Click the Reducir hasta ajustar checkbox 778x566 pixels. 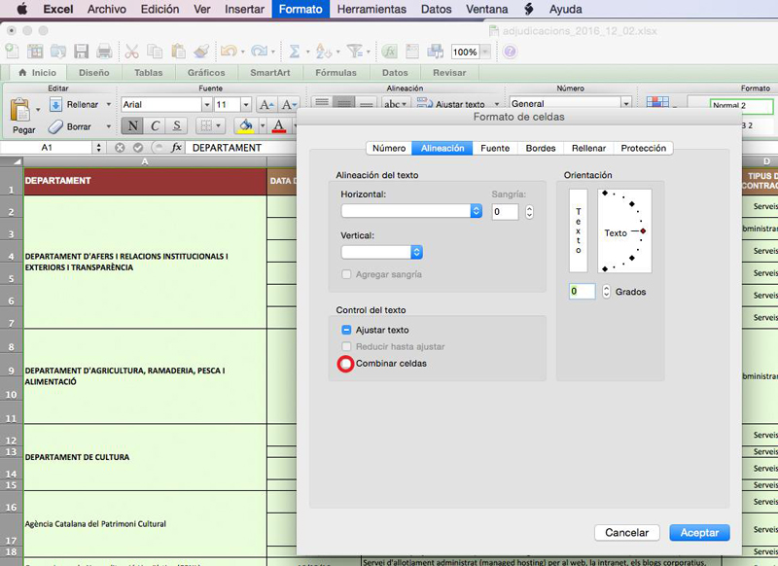[x=346, y=347]
